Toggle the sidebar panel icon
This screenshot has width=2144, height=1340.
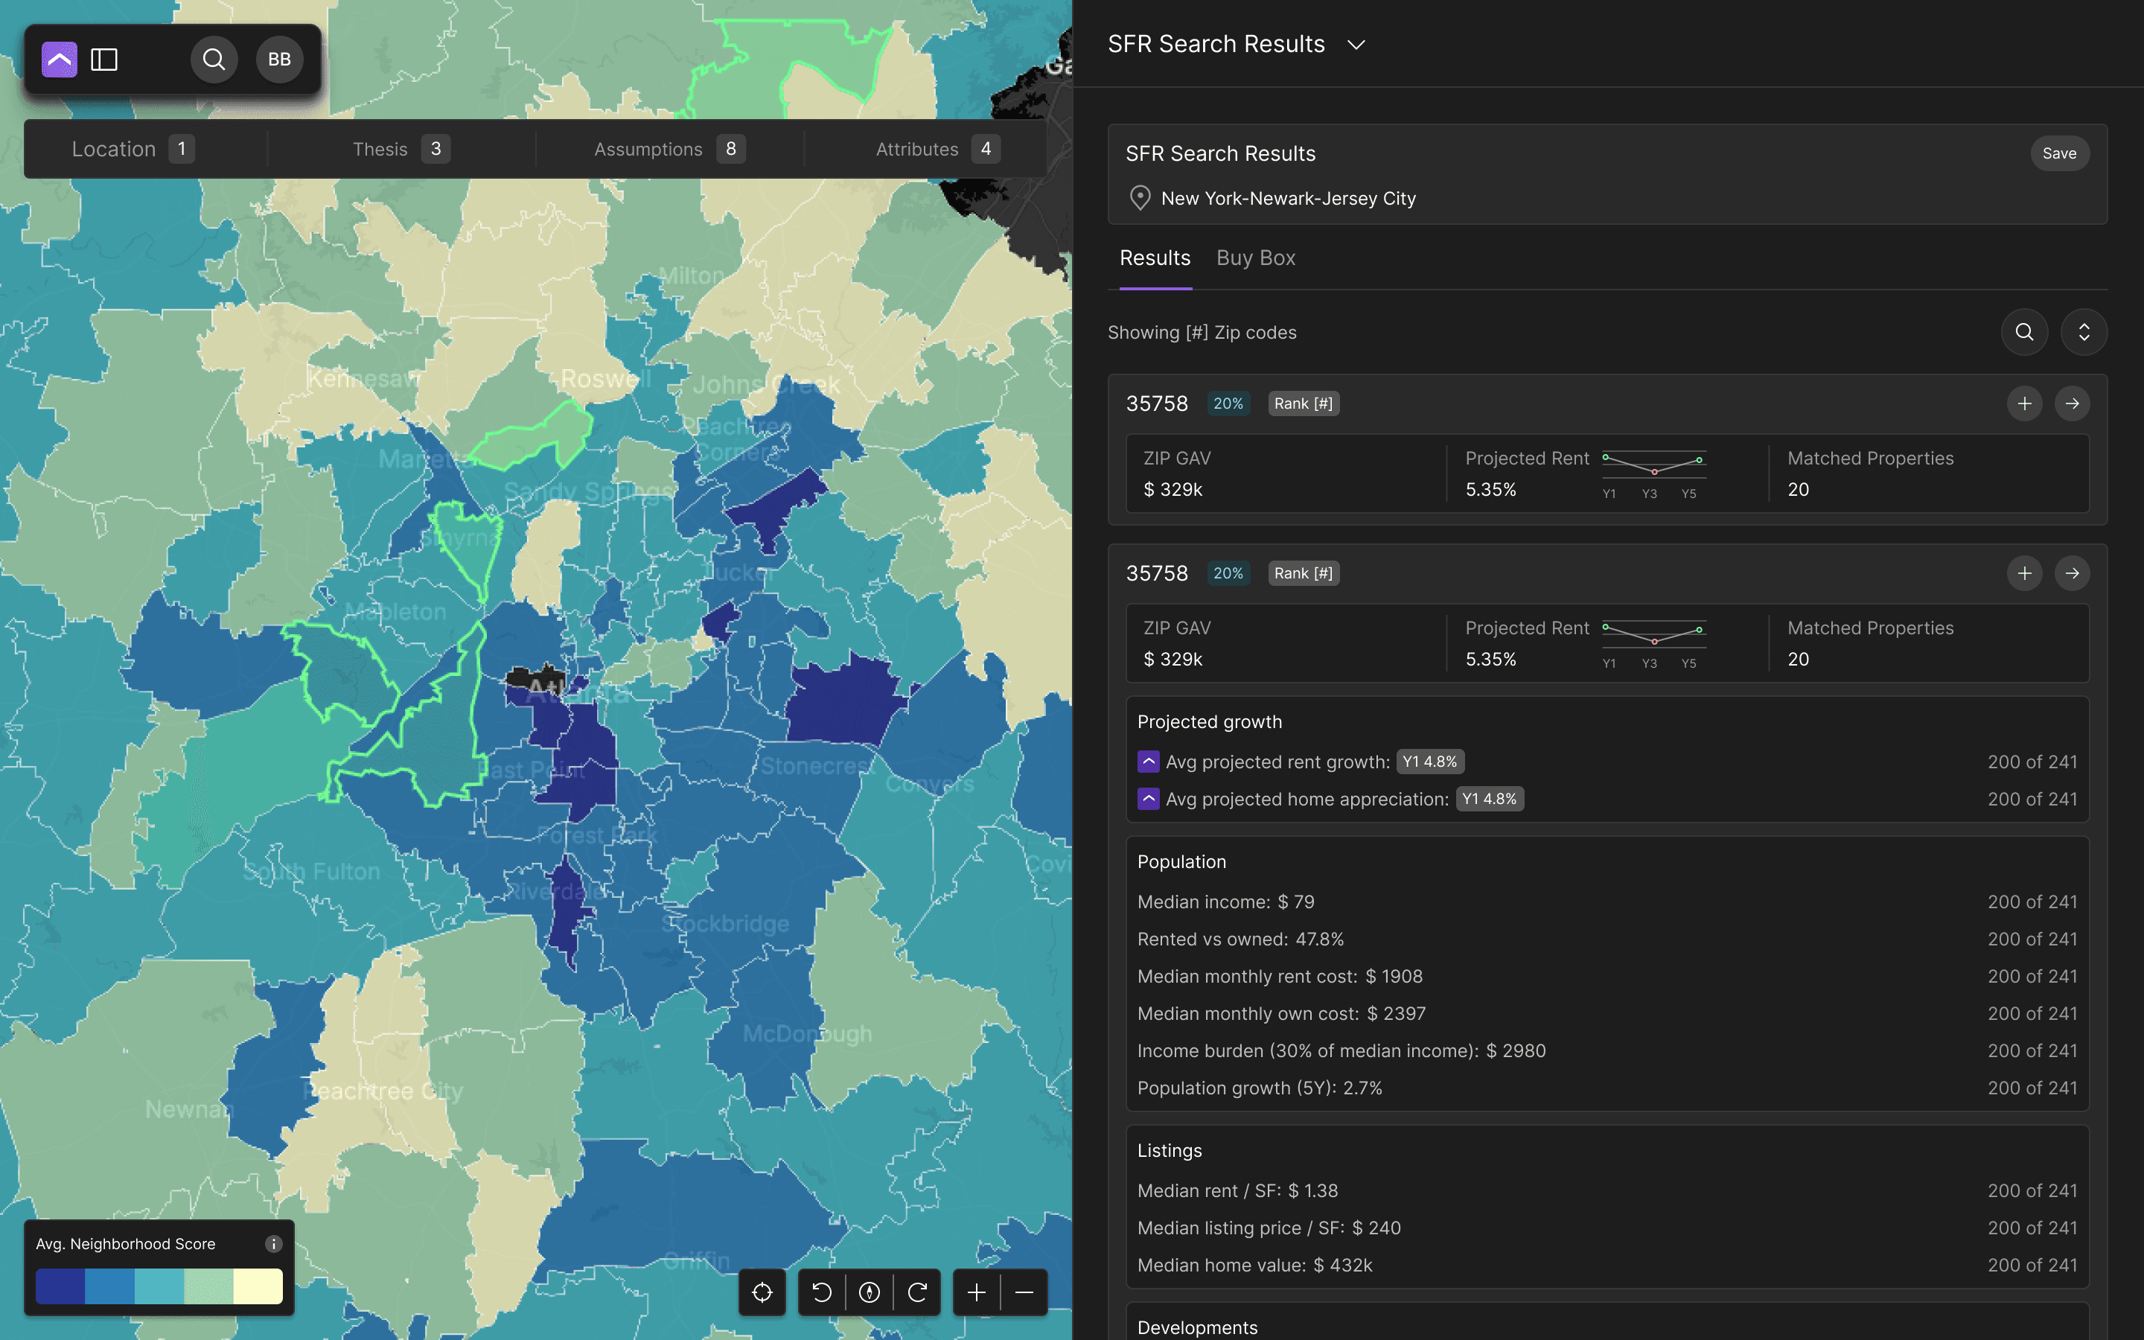104,60
